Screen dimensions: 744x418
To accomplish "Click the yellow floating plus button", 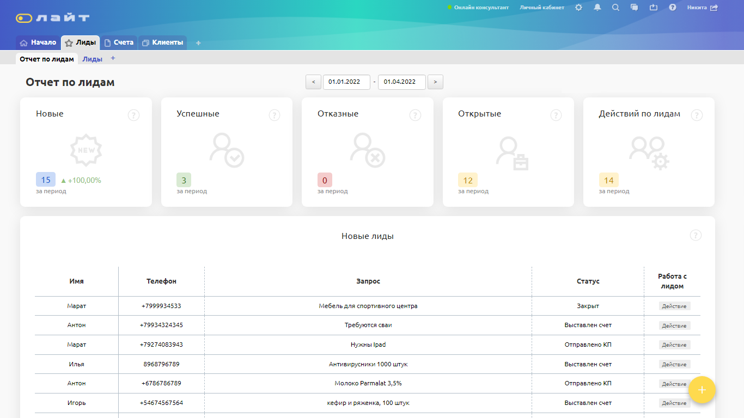I will (702, 390).
